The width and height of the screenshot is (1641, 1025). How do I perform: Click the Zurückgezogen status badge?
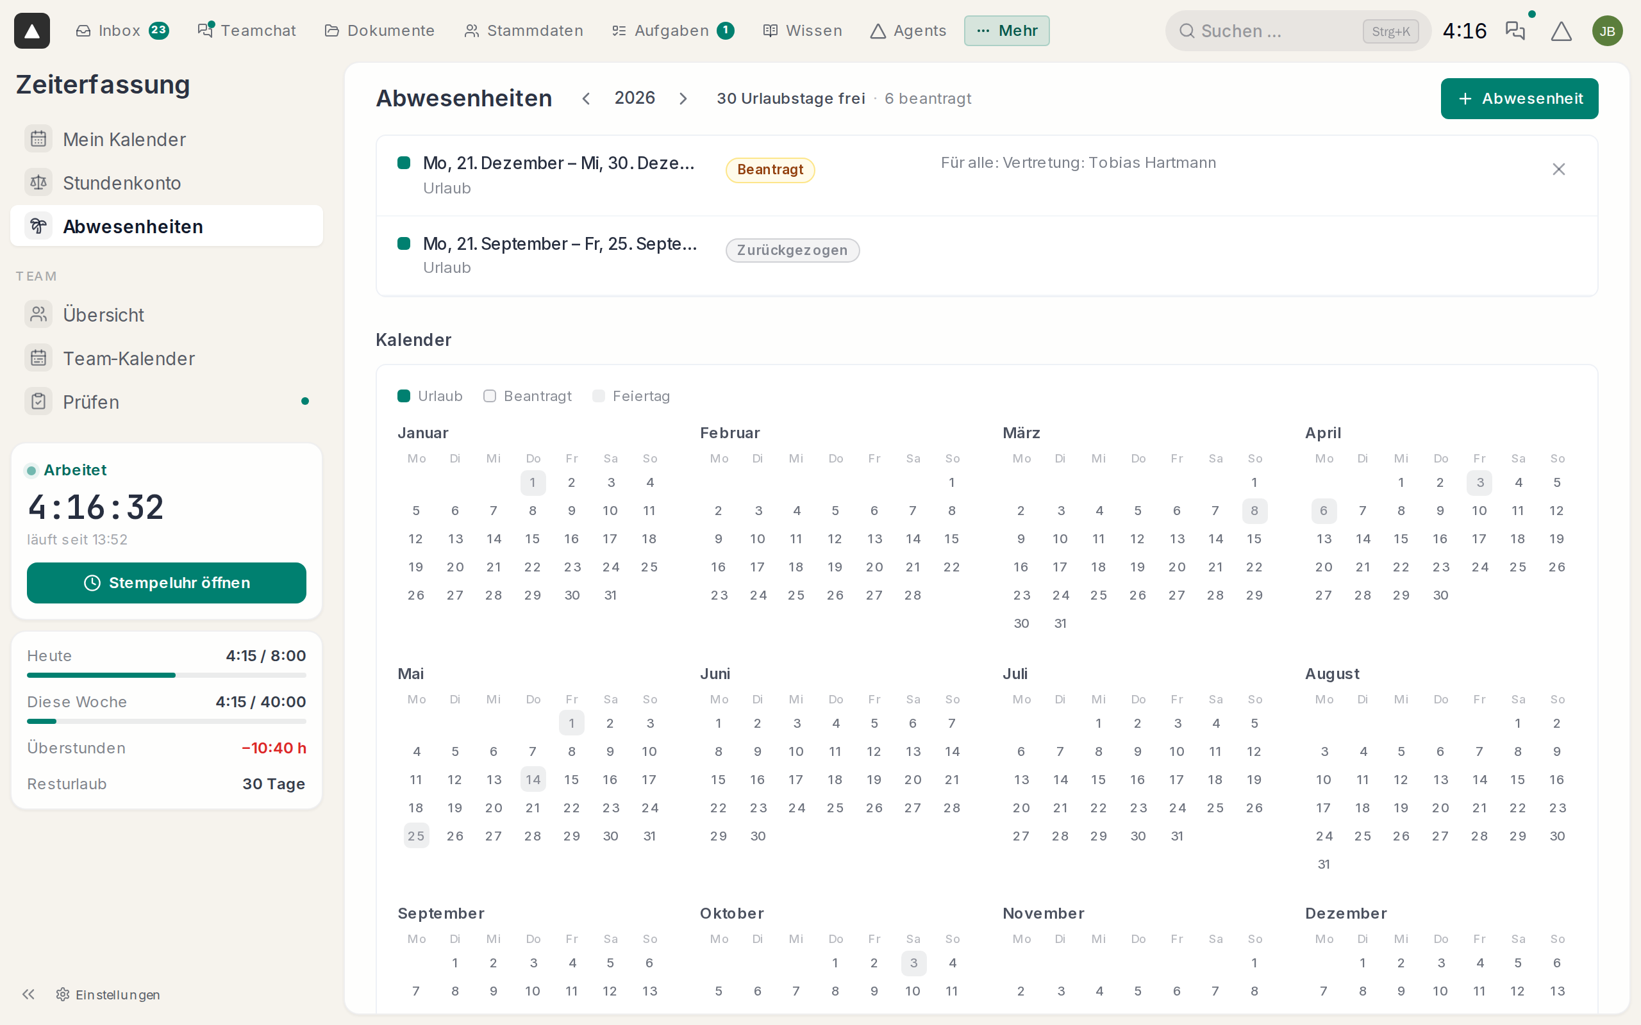click(793, 250)
